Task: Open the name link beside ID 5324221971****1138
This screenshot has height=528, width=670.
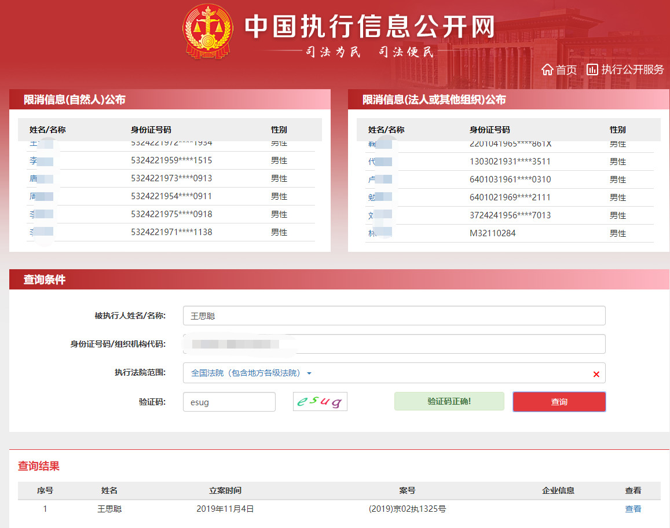Action: (41, 232)
